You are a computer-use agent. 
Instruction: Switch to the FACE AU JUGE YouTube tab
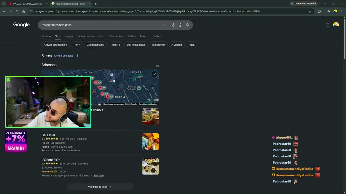point(27,4)
